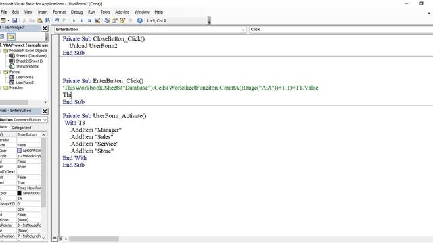This screenshot has width=433, height=243.
Task: Open the Help menu
Action: coord(158,12)
